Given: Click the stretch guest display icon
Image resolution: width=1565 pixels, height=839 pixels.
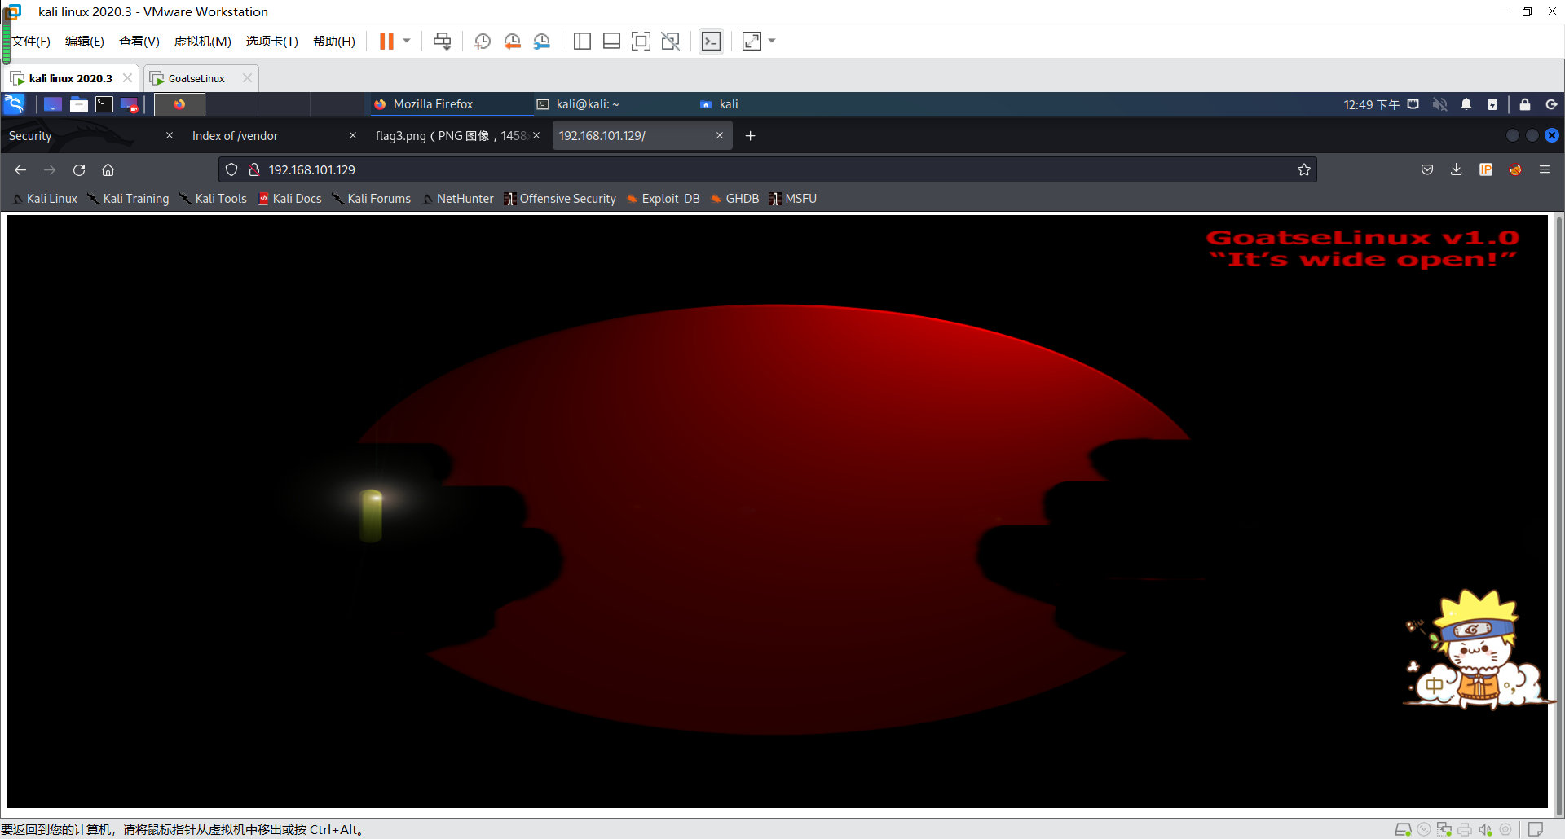Looking at the screenshot, I should click(752, 42).
